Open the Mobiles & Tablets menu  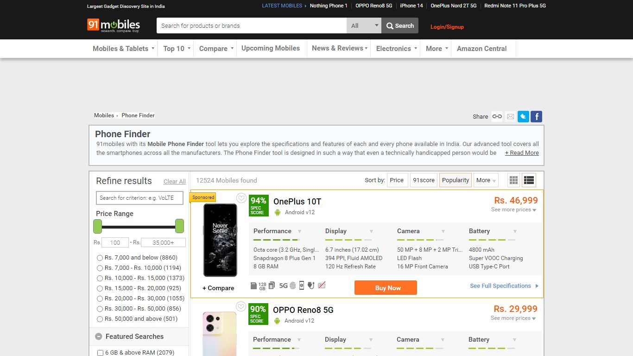click(x=123, y=49)
